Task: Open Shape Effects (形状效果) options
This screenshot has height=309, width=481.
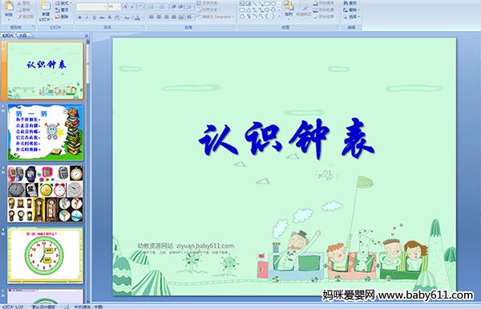Action: [325, 17]
